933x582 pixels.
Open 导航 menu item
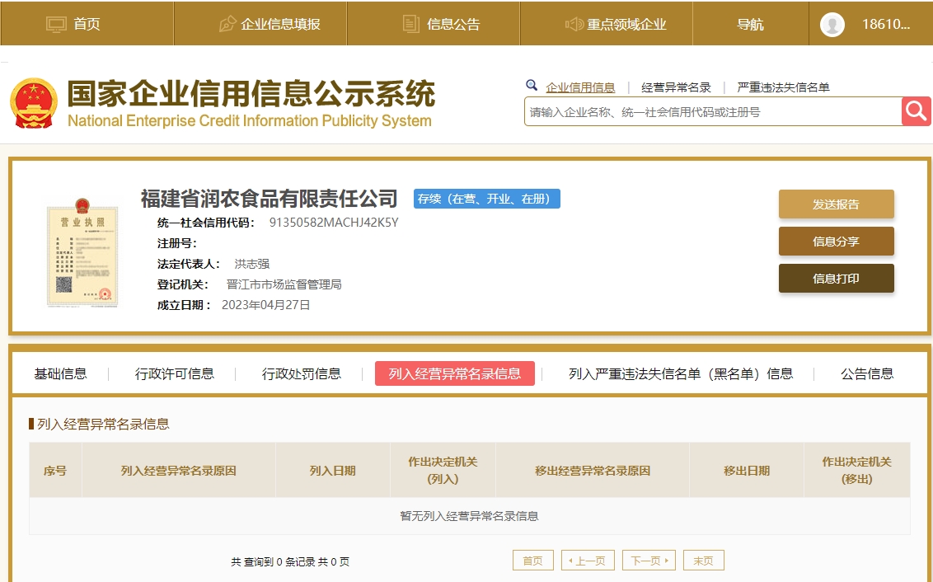[750, 25]
